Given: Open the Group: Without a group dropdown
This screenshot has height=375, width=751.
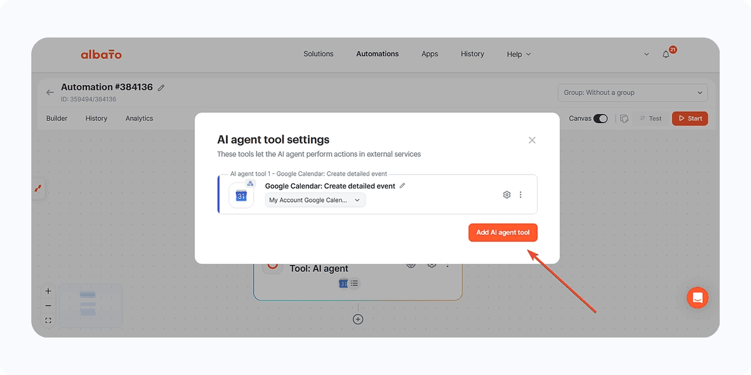Looking at the screenshot, I should pos(633,92).
